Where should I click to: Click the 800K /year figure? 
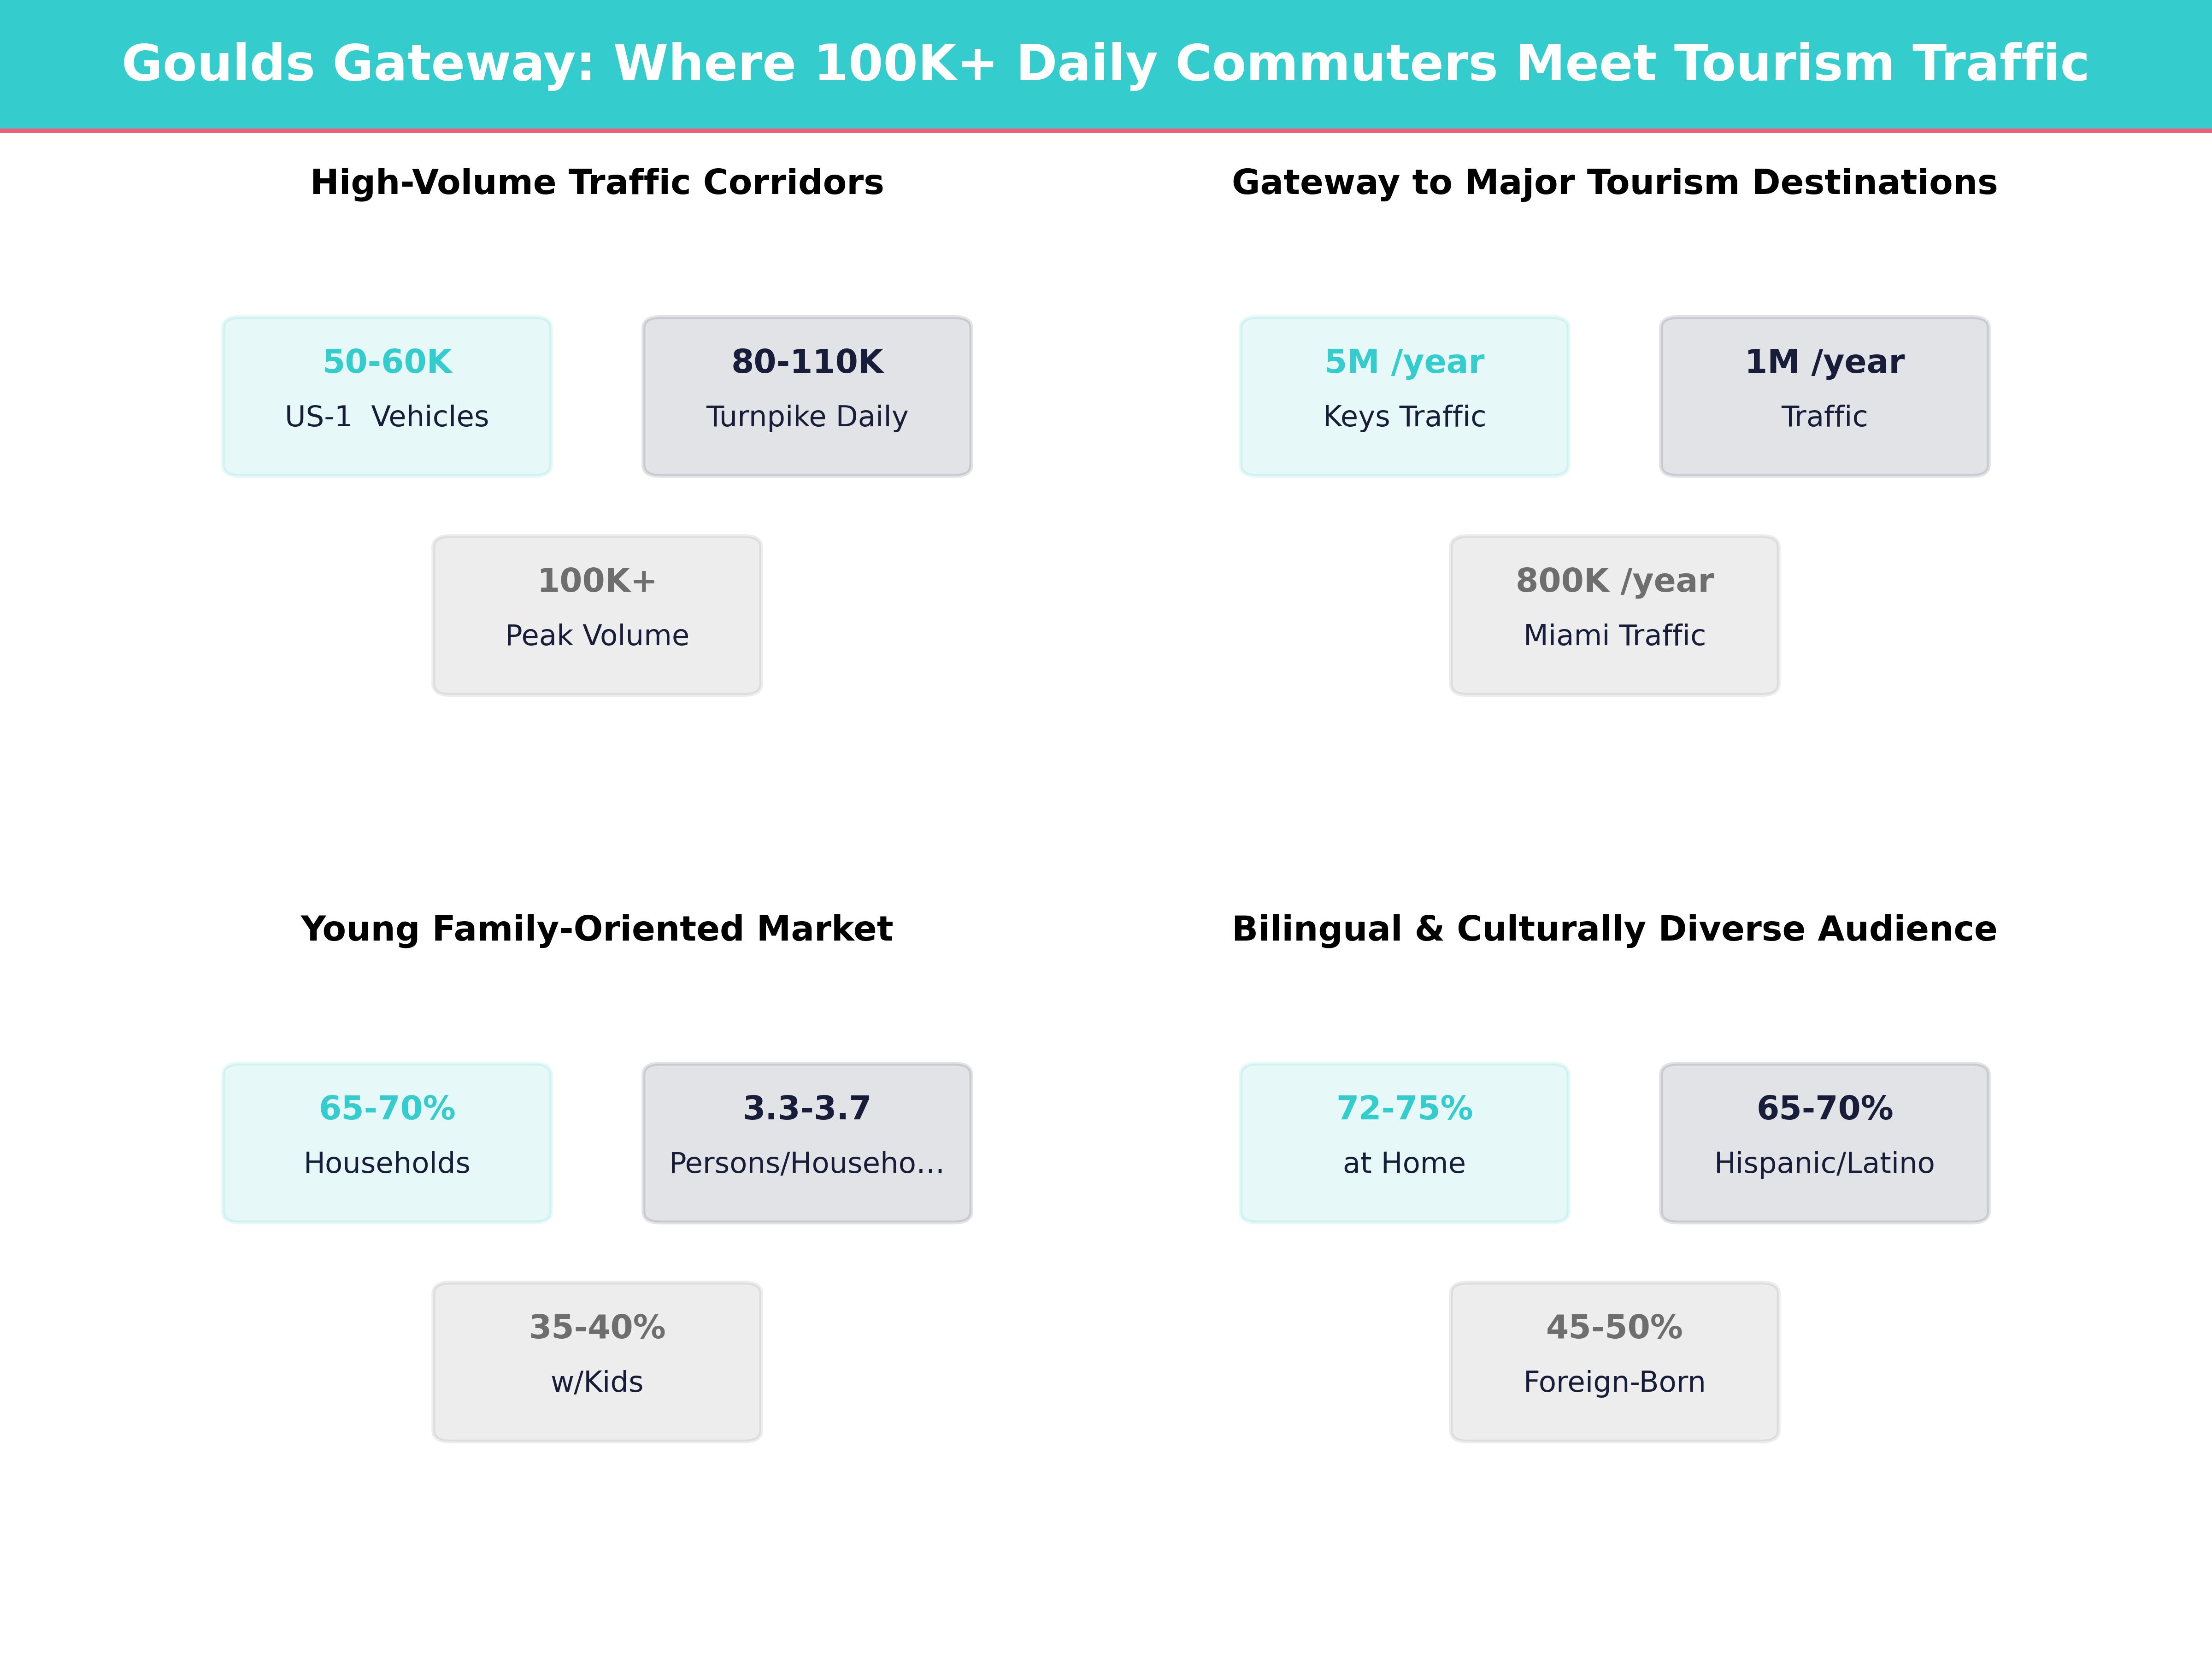pos(1614,581)
